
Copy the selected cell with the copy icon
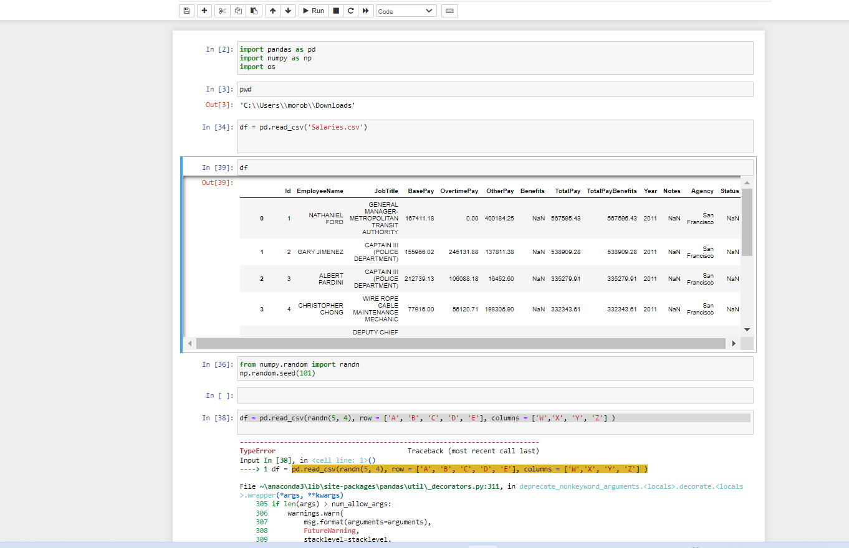coord(237,11)
